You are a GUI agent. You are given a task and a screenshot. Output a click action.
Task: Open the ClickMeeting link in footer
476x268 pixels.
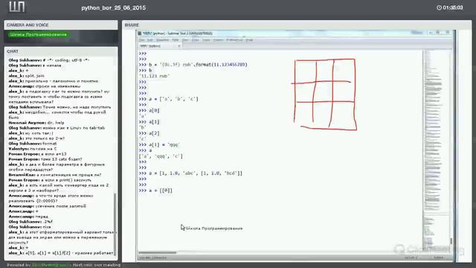tap(51, 265)
